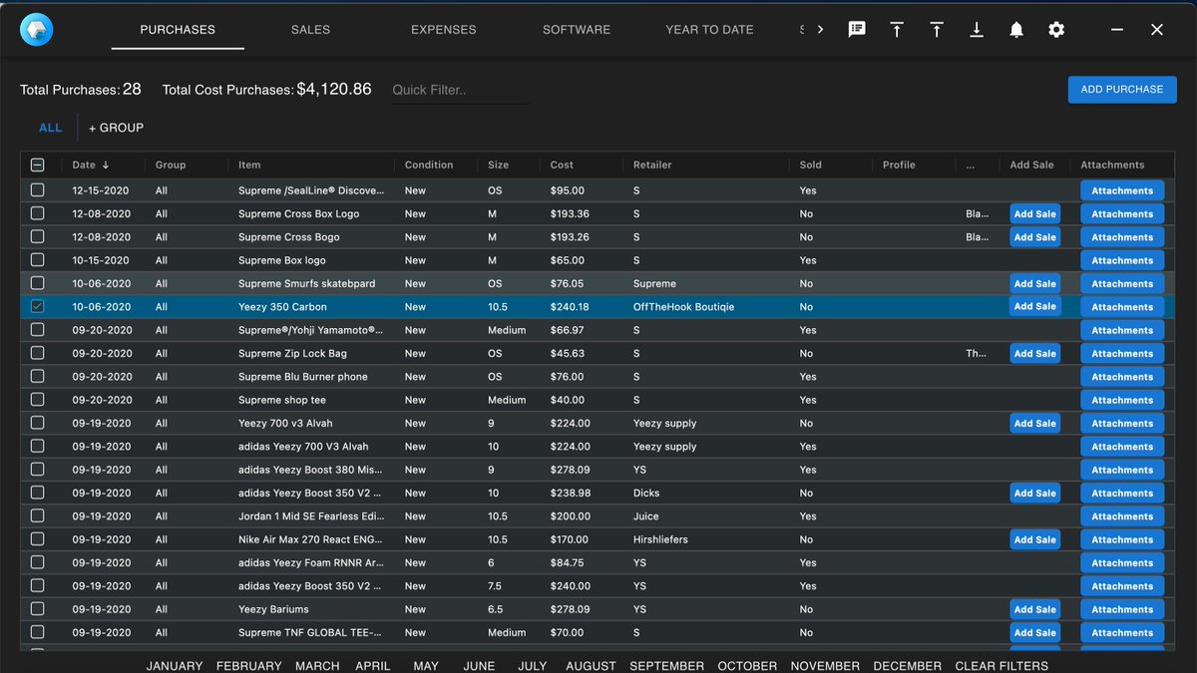Open the feedback chat message icon
Image resolution: width=1197 pixels, height=673 pixels.
(857, 30)
